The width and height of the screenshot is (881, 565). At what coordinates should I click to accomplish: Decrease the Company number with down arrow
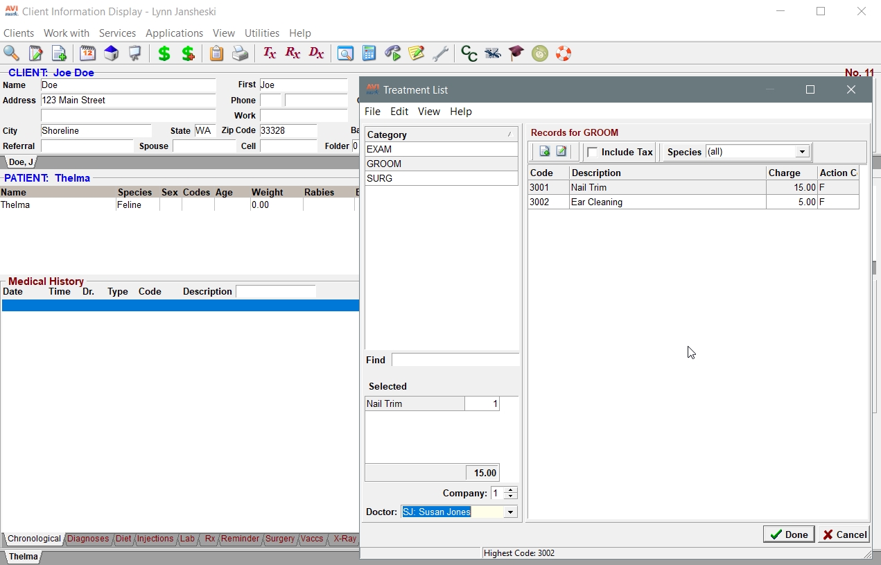(x=511, y=496)
